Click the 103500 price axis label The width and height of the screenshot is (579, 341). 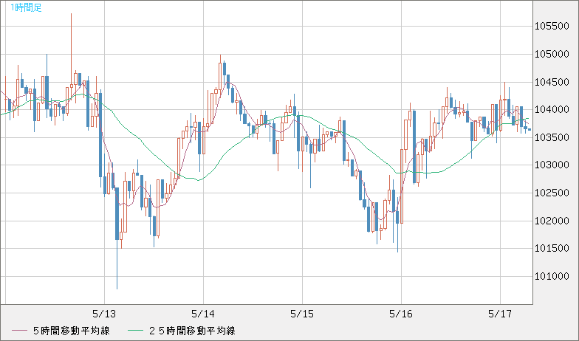point(552,137)
